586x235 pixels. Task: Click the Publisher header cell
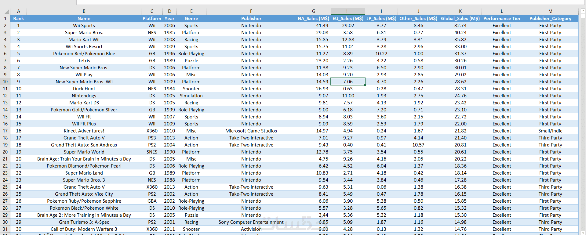(x=251, y=19)
